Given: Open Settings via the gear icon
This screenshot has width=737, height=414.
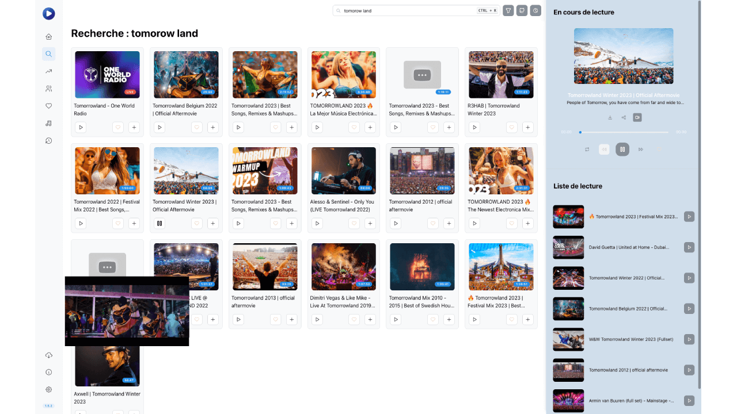Looking at the screenshot, I should pos(49,389).
